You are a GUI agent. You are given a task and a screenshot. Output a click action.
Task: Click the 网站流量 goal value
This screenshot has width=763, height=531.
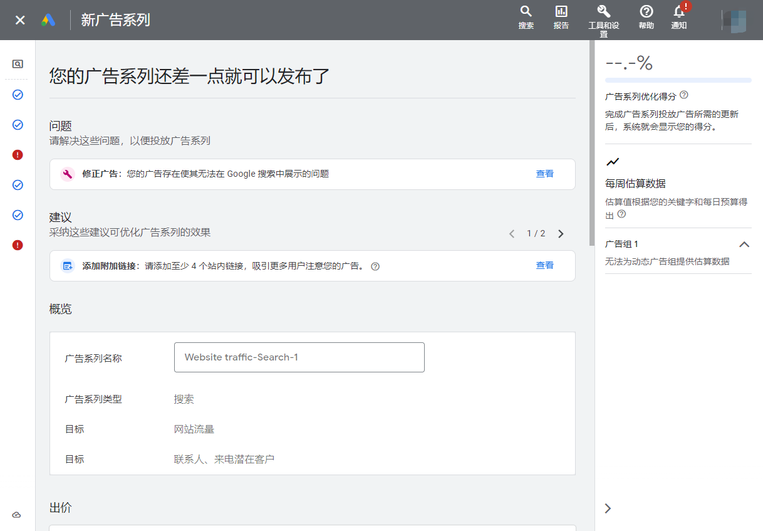[x=194, y=429]
